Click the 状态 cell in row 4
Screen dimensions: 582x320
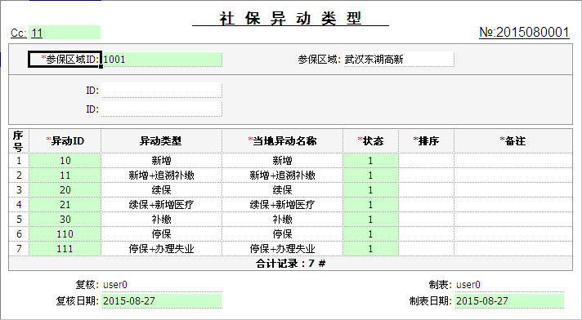pyautogui.click(x=370, y=205)
